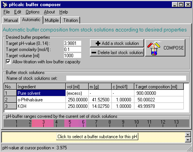Click the Target pH-value input field

[x=72, y=43]
